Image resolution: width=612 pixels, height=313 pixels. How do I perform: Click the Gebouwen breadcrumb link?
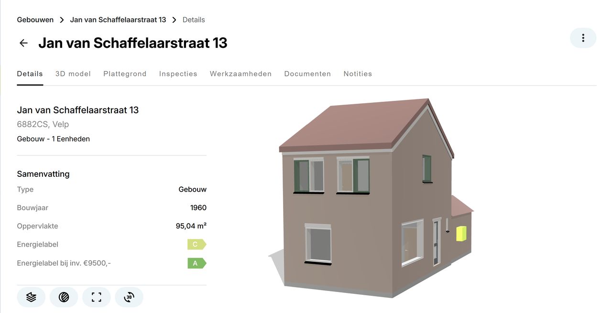tap(35, 20)
